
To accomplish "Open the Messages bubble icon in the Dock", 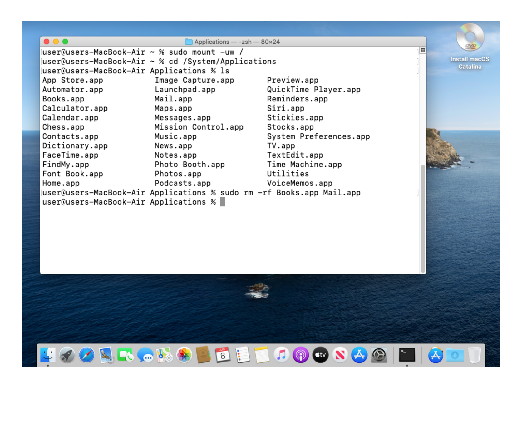I will 145,355.
